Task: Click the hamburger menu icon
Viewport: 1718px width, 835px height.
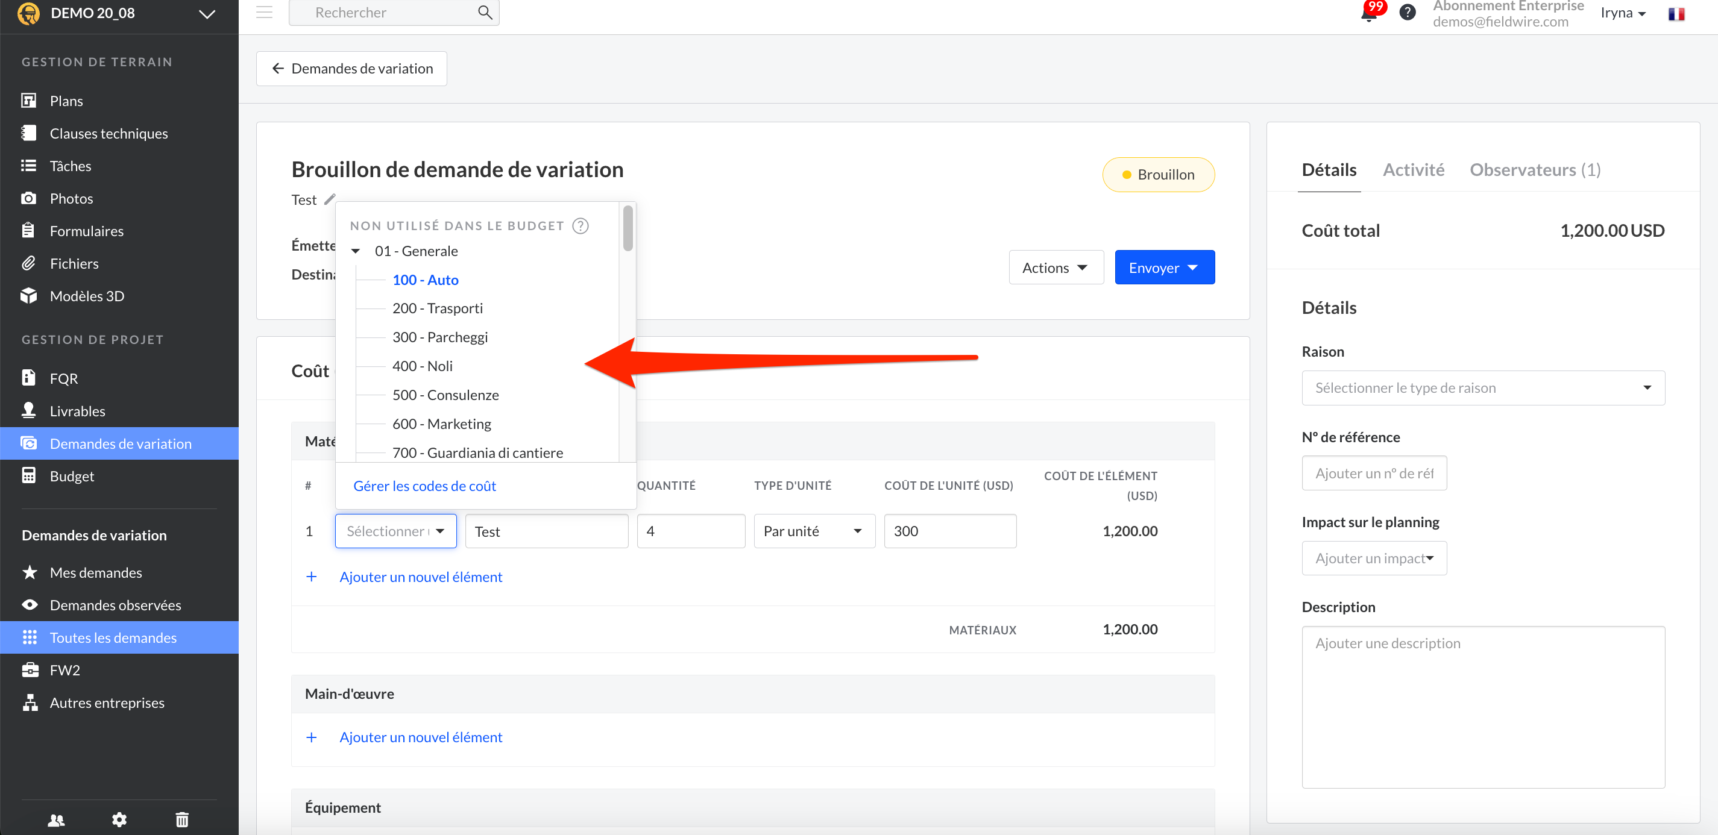Action: point(265,13)
